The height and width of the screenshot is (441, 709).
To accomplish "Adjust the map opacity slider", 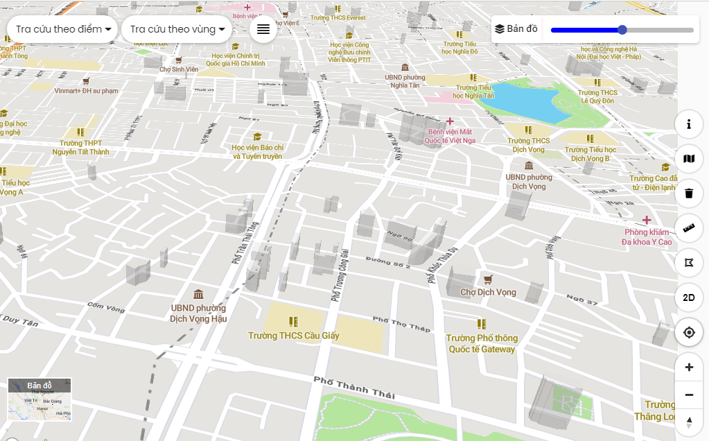I will [622, 30].
